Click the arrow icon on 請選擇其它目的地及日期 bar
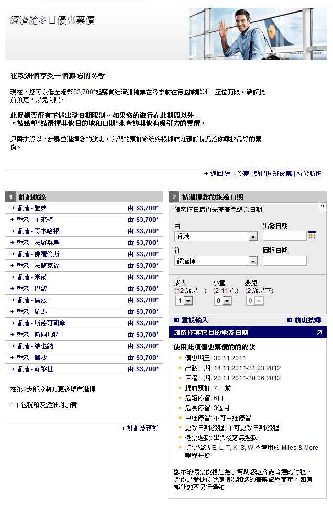The image size is (333, 508). pyautogui.click(x=319, y=333)
